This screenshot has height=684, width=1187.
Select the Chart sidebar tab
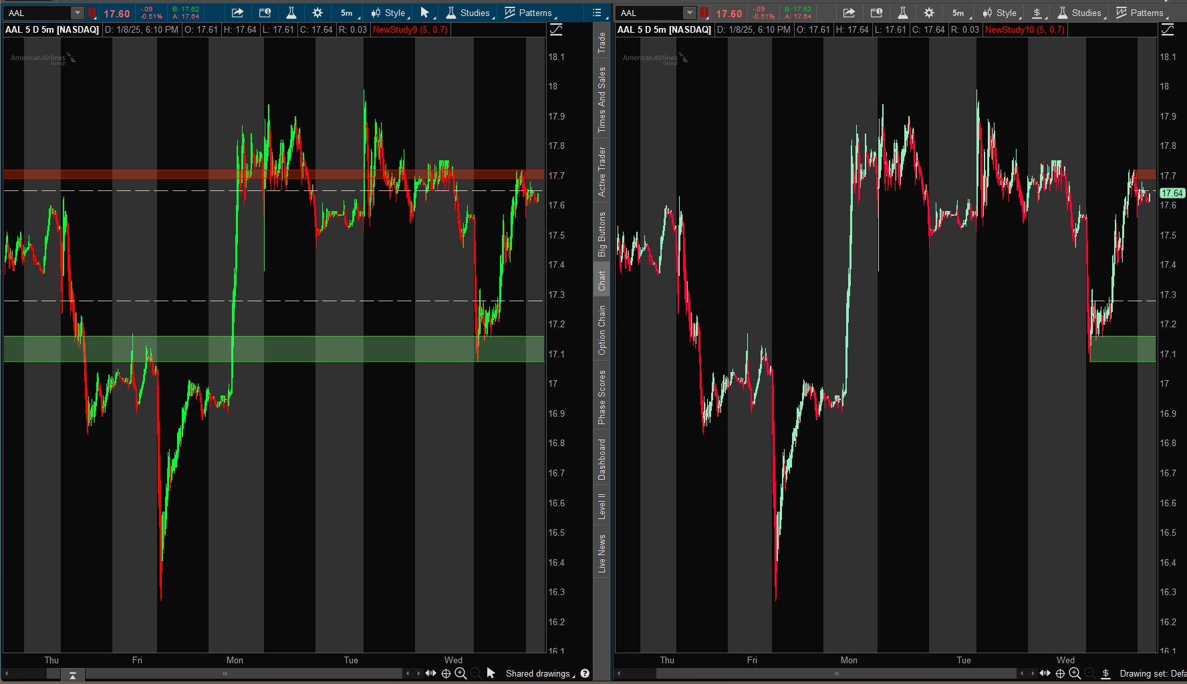(x=602, y=280)
